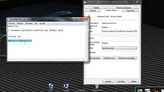Close the Propiedades dialog
The image size is (164, 92).
(137, 2)
